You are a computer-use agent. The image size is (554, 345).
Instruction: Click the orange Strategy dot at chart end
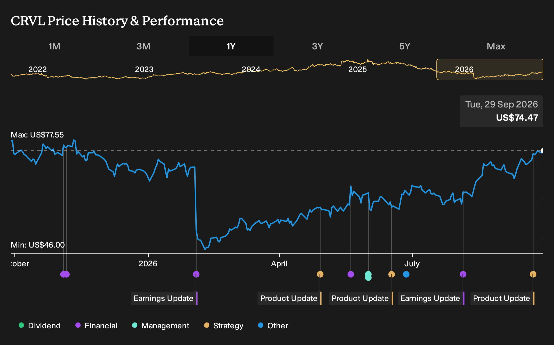click(x=533, y=274)
